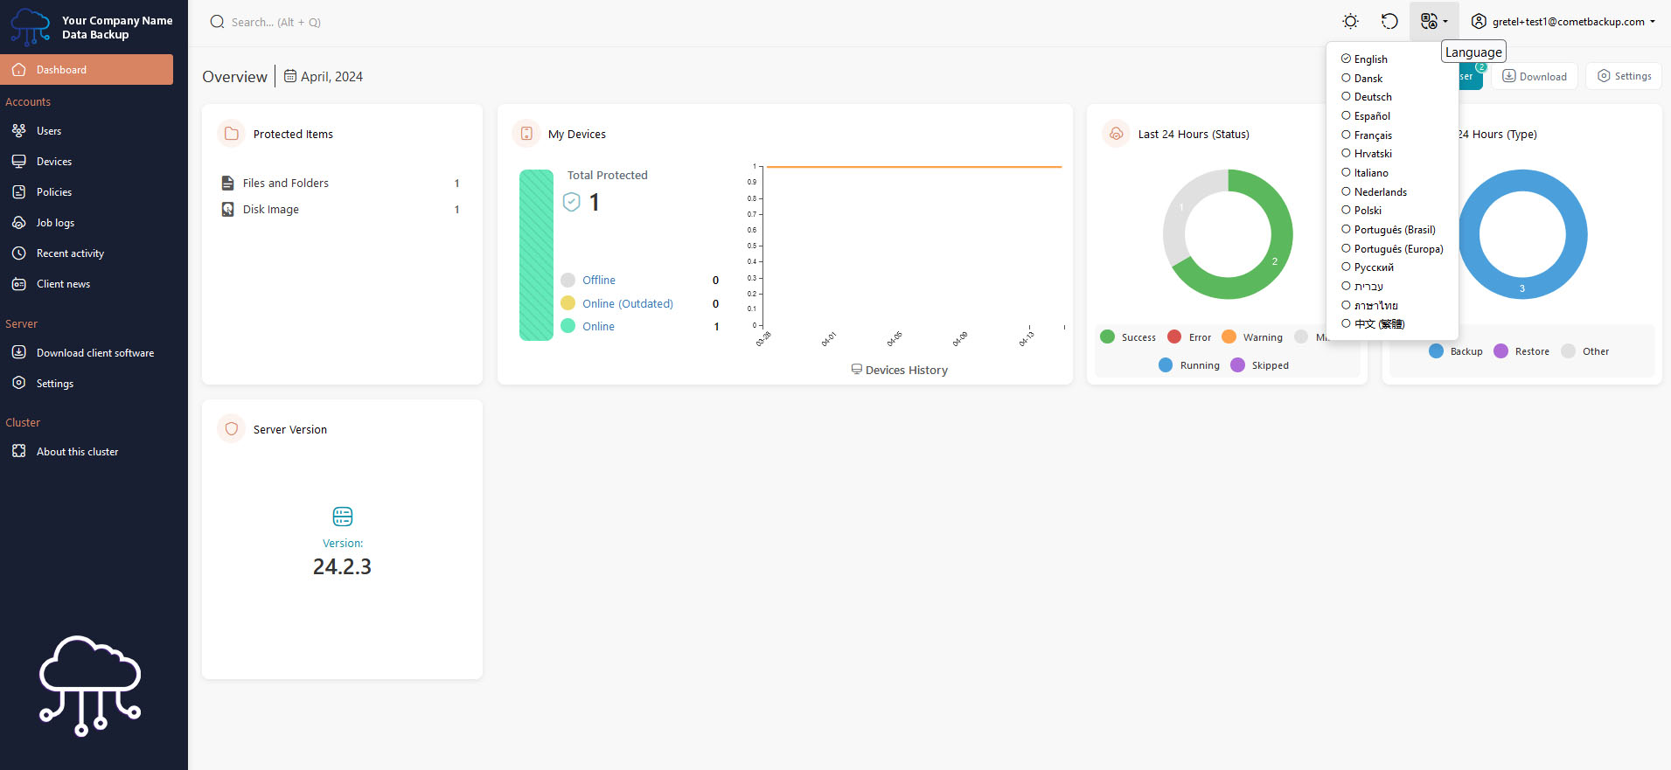1671x770 pixels.
Task: Collapse the Language dropdown button
Action: 1434,22
